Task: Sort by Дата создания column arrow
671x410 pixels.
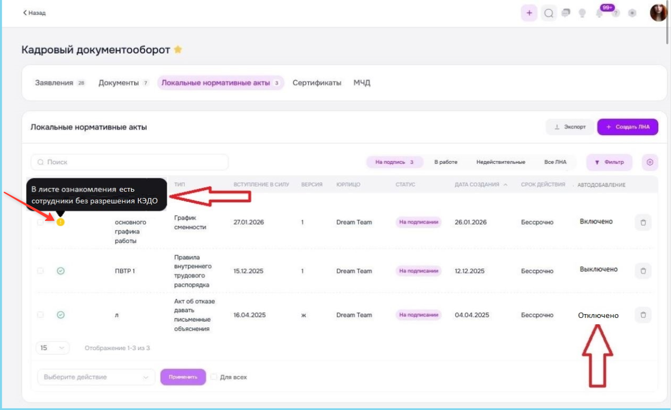Action: click(505, 184)
